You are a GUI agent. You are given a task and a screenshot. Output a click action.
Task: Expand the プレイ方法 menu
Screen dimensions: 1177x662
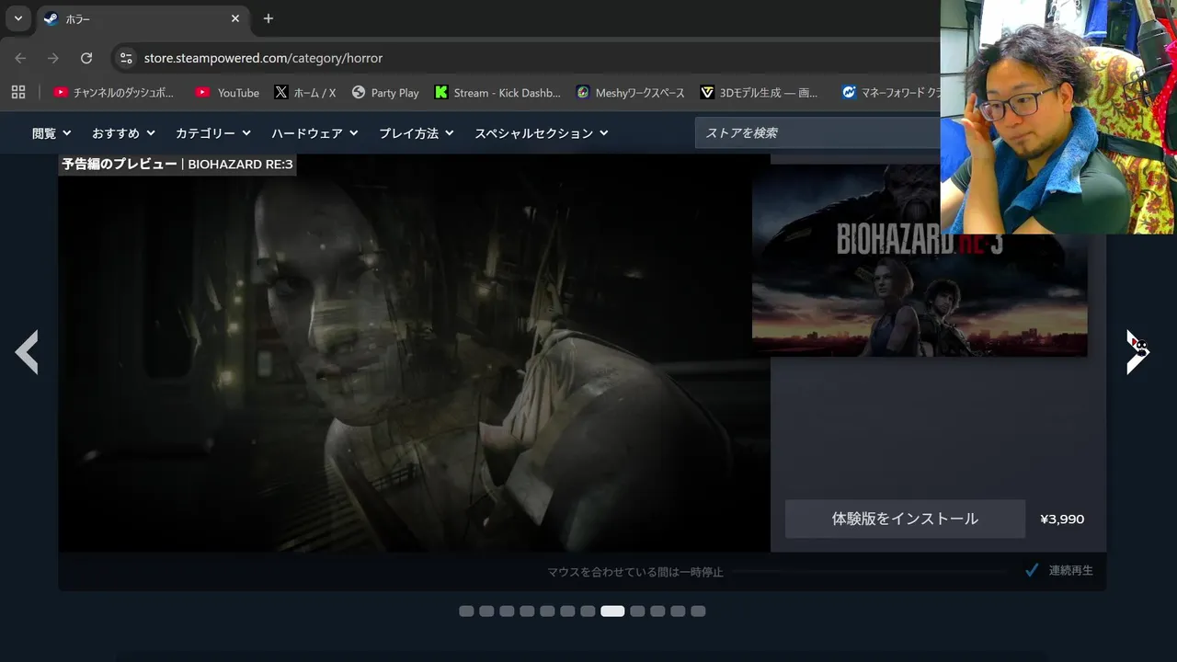pos(417,133)
